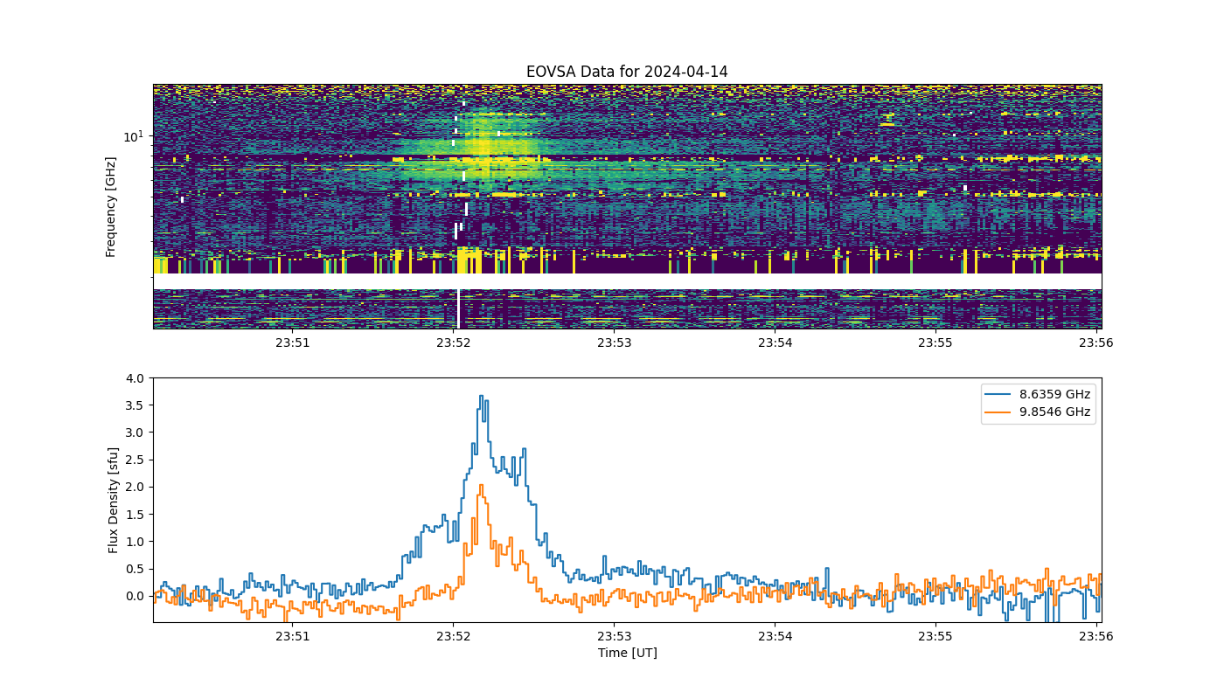
Task: Click the blue line sample in legend
Action: tap(1000, 395)
